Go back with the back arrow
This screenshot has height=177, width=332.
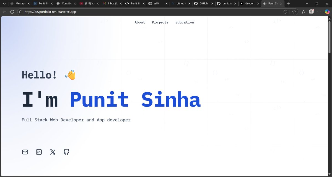click(x=4, y=12)
